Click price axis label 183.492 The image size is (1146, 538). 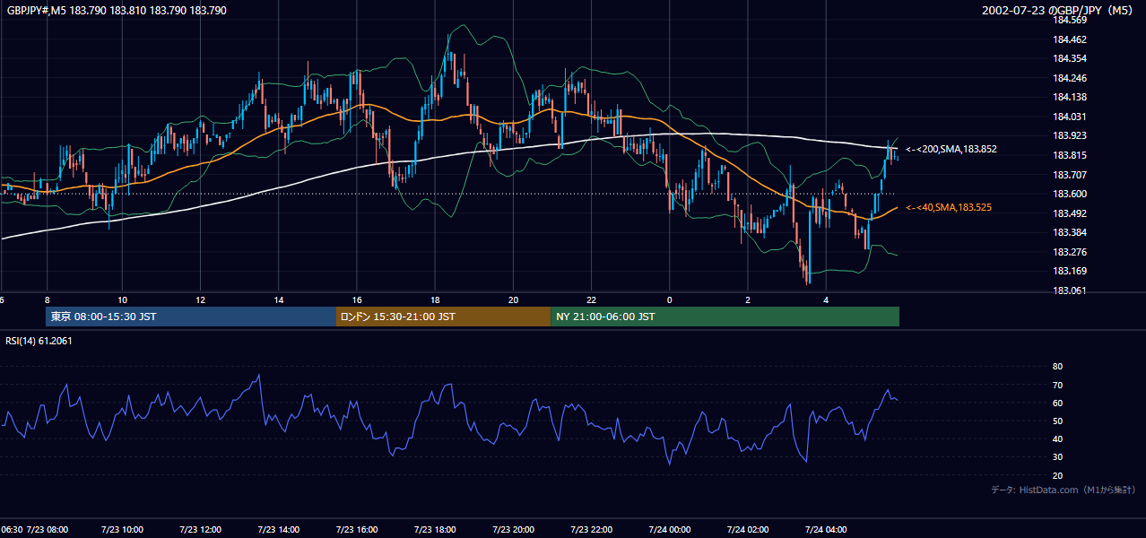click(1069, 213)
